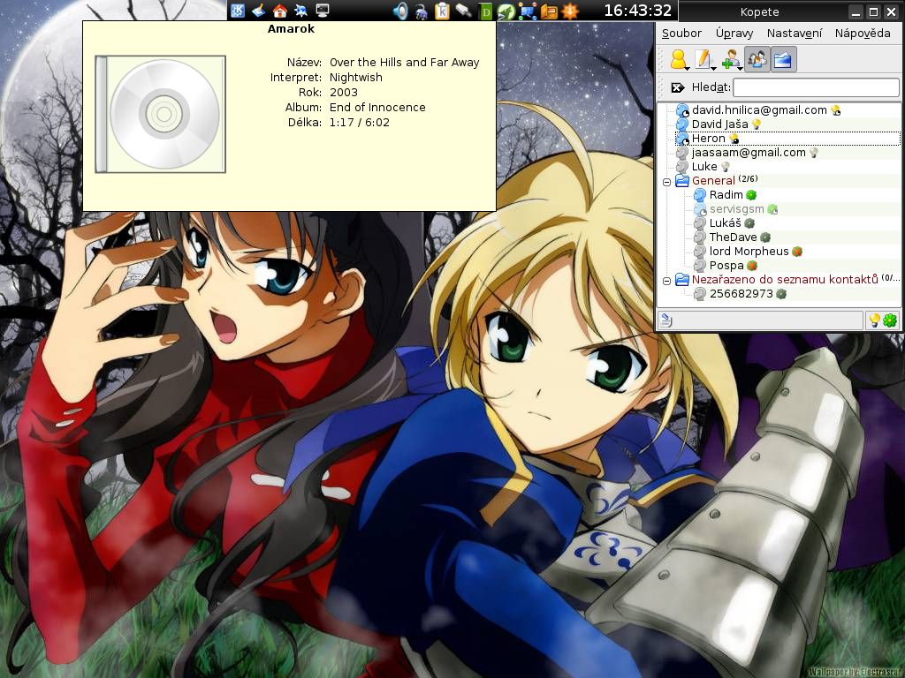
Task: Click the album name End of Innocence
Action: (377, 107)
